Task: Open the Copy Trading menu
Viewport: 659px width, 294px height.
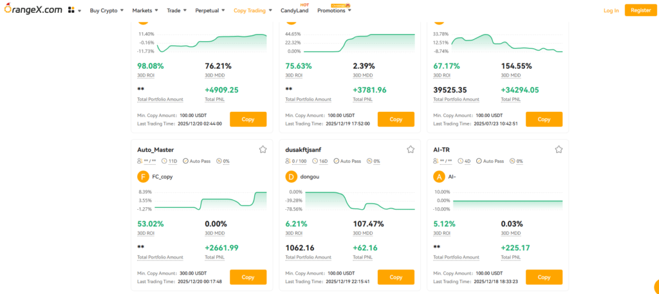Action: tap(252, 10)
